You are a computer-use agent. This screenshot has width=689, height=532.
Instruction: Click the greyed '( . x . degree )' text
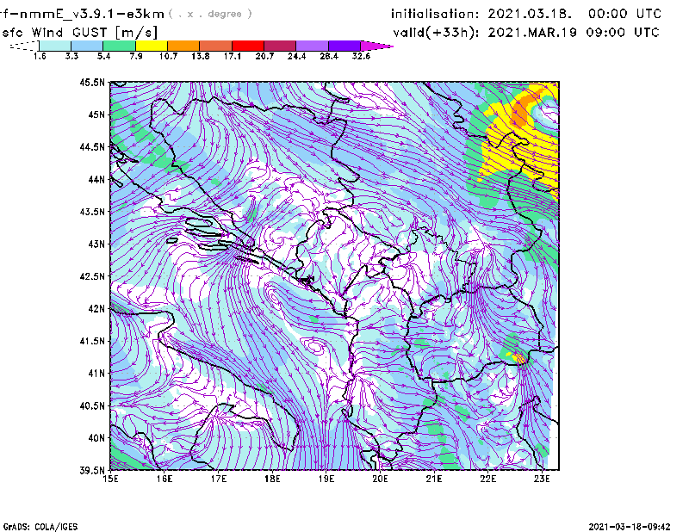(x=210, y=14)
